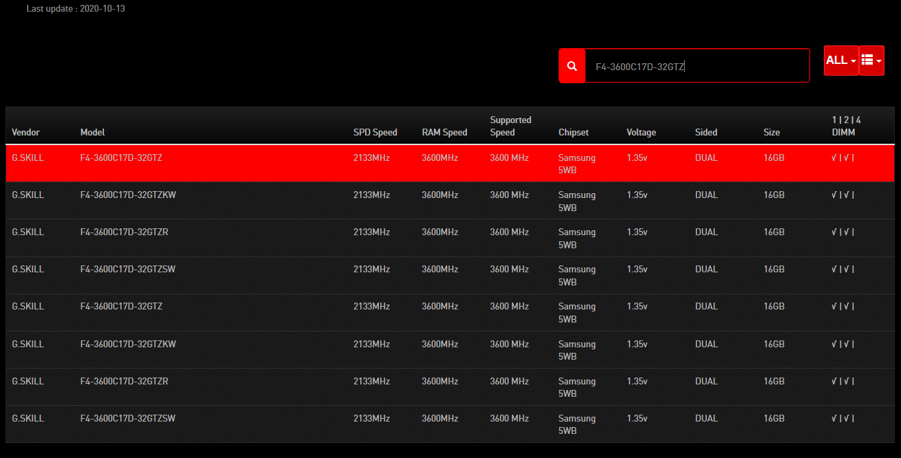Click the Chipset column header

point(574,133)
